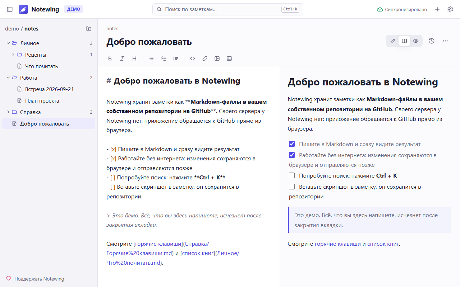Collapse the Личное folder
This screenshot has width=460, height=287.
point(8,43)
